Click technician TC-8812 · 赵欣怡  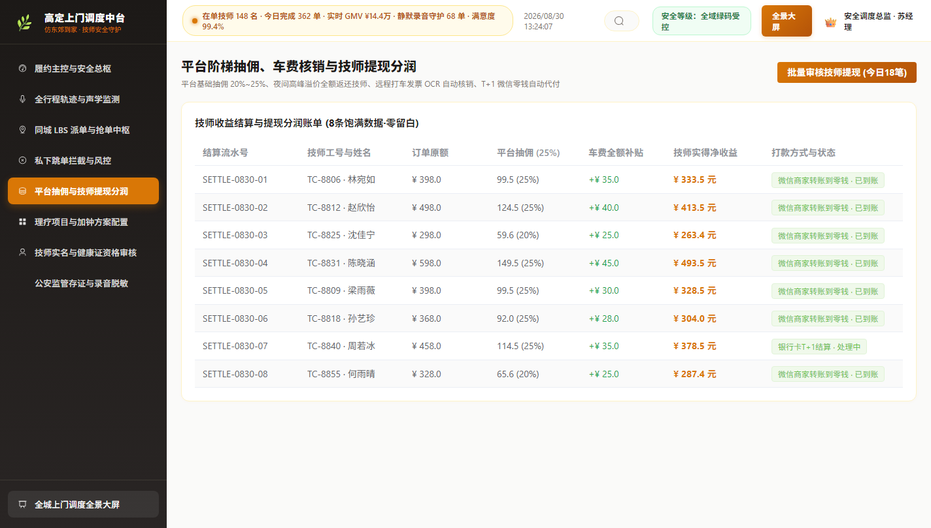341,208
